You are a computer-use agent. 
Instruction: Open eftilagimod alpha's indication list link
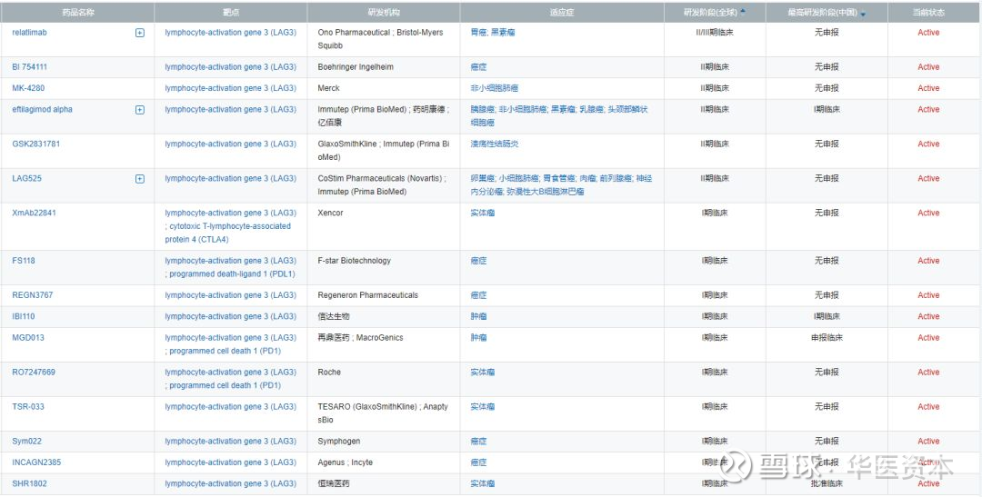point(559,116)
